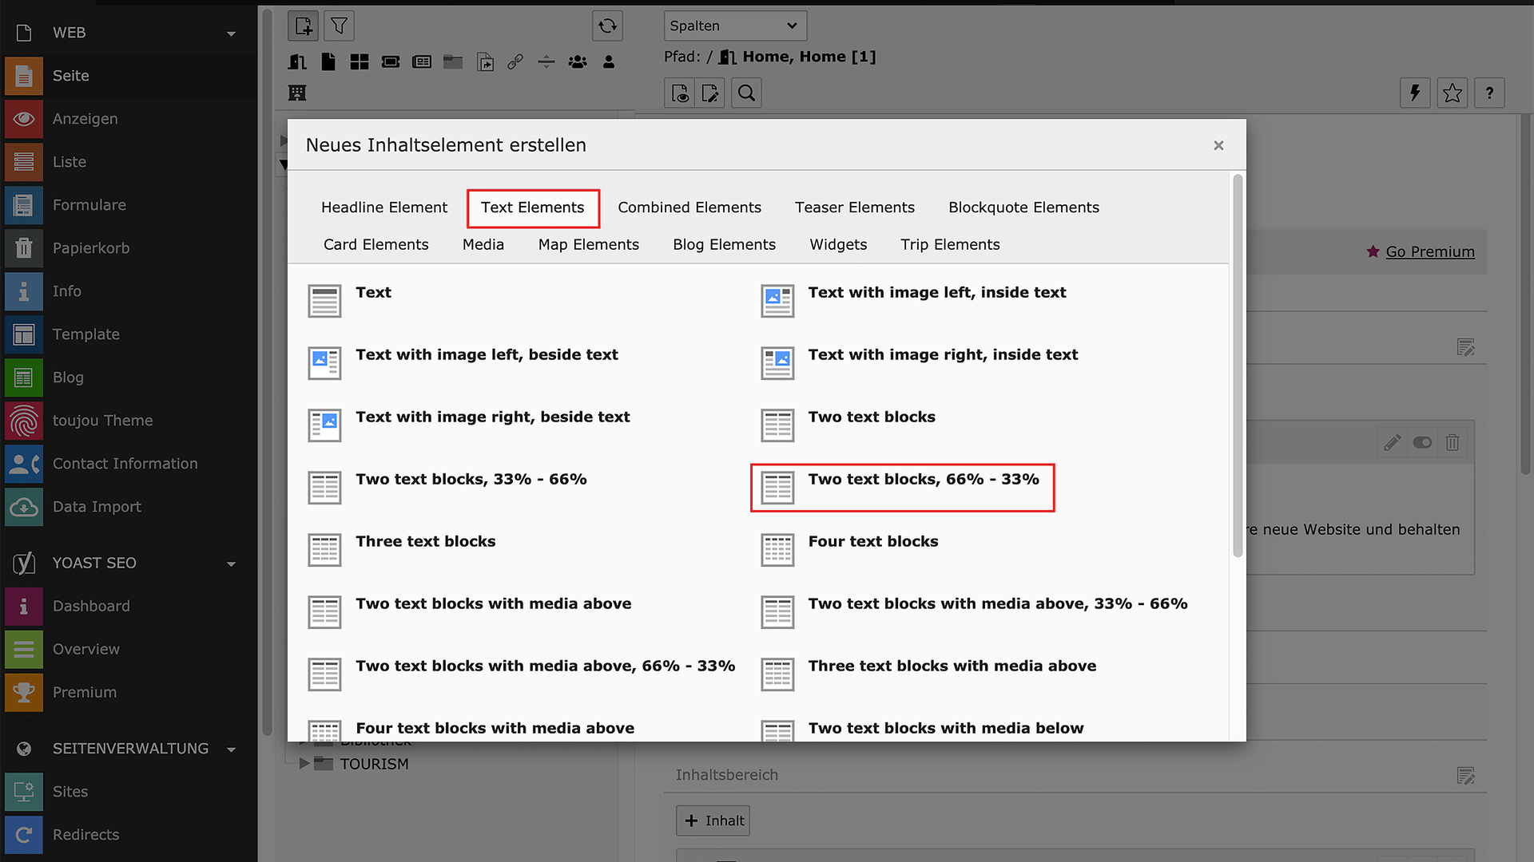Collapse the YOAST SEO module group

point(231,563)
